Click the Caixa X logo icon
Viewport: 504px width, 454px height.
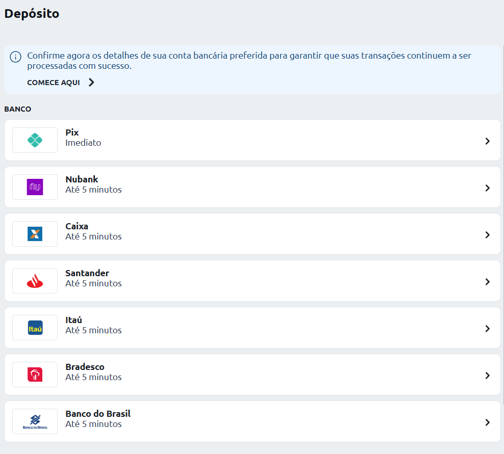35,234
